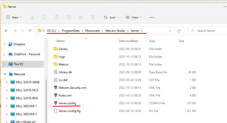
Task: Open the Sort dropdown
Action: (x=111, y=17)
